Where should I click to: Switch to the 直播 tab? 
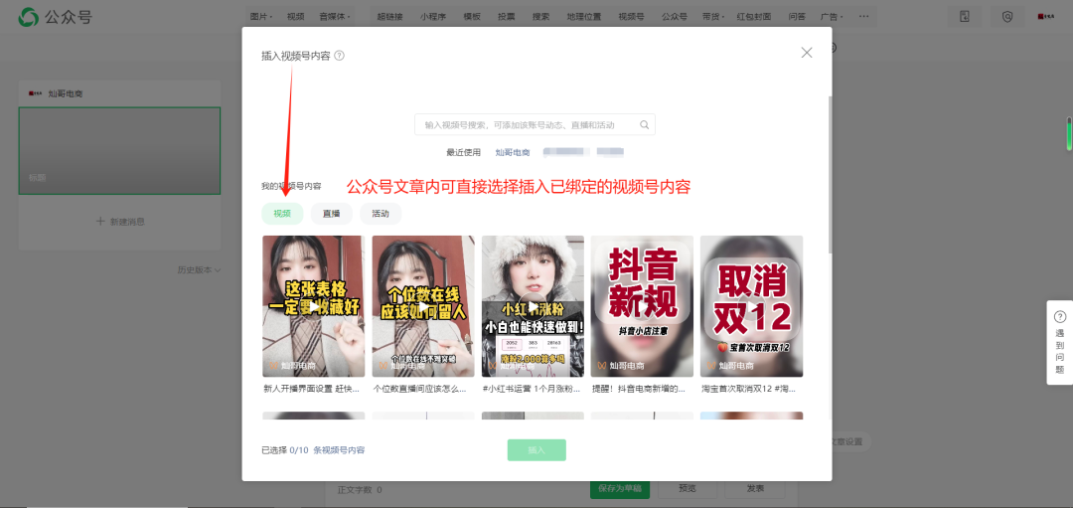(x=331, y=214)
